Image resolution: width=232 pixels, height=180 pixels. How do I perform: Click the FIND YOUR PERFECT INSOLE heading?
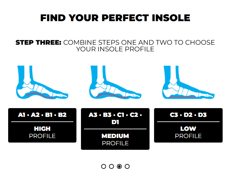pyautogui.click(x=115, y=18)
